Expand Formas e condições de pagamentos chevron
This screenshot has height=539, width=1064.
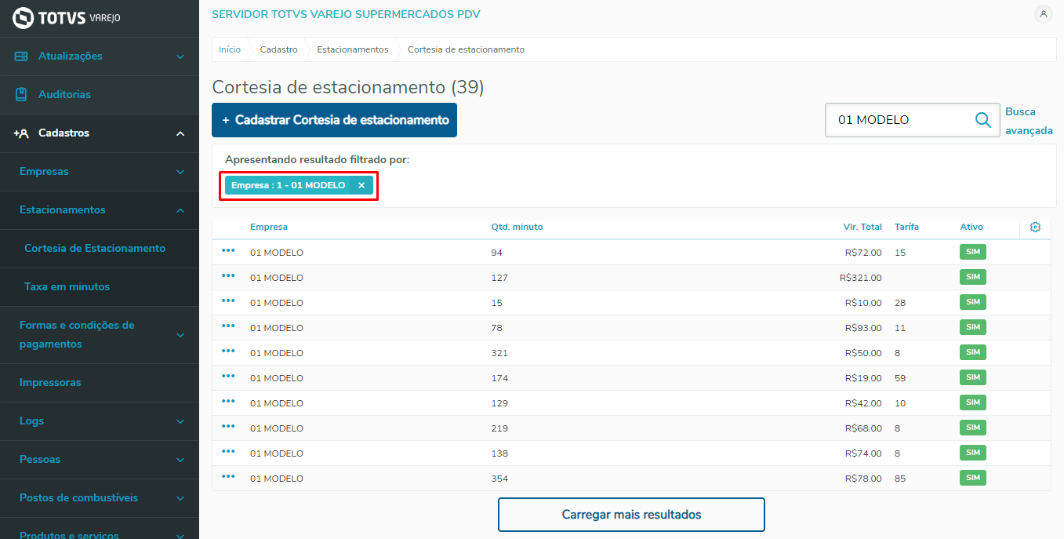point(180,335)
